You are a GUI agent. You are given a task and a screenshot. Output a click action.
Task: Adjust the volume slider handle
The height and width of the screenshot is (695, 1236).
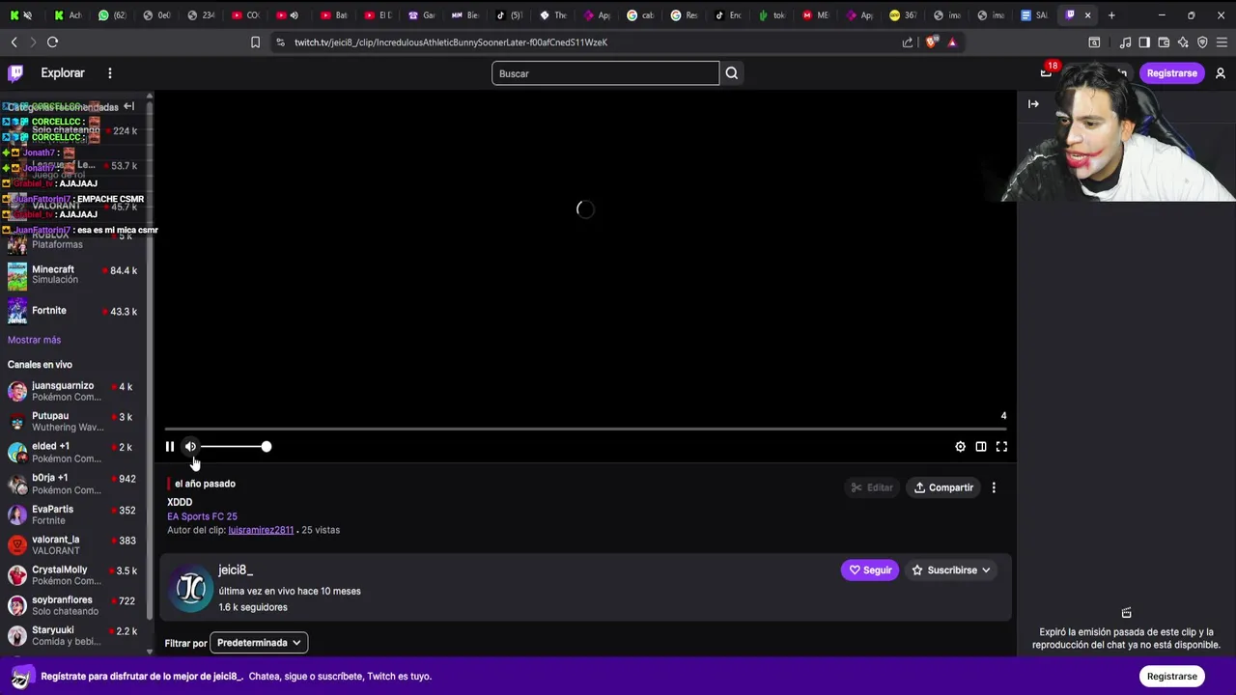pos(267,446)
